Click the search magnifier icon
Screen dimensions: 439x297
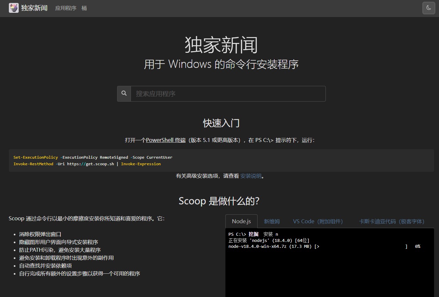point(124,93)
